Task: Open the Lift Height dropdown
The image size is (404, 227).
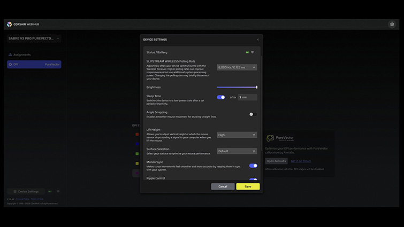Action: point(237,135)
